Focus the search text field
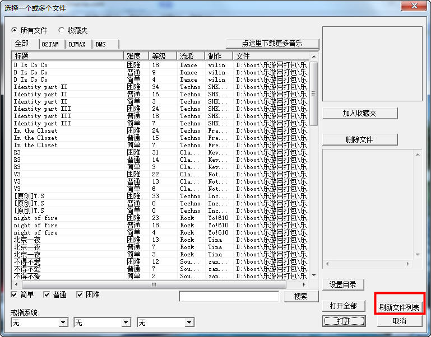This screenshot has width=431, height=337. click(229, 296)
